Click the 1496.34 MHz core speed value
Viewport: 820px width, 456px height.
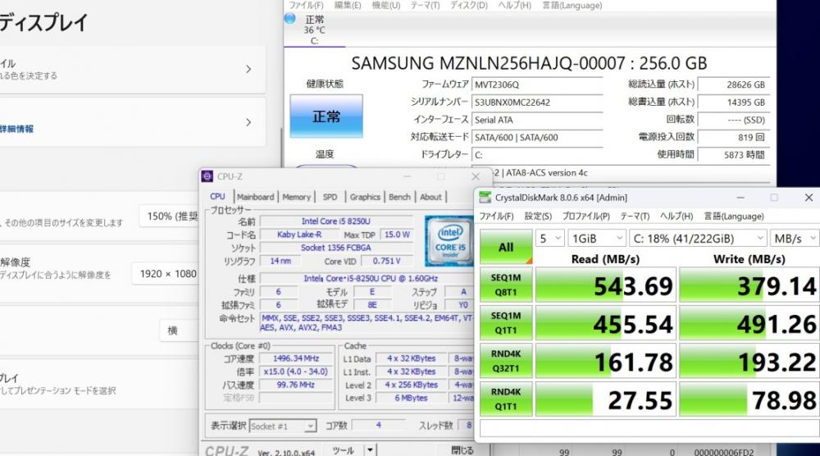pyautogui.click(x=296, y=358)
